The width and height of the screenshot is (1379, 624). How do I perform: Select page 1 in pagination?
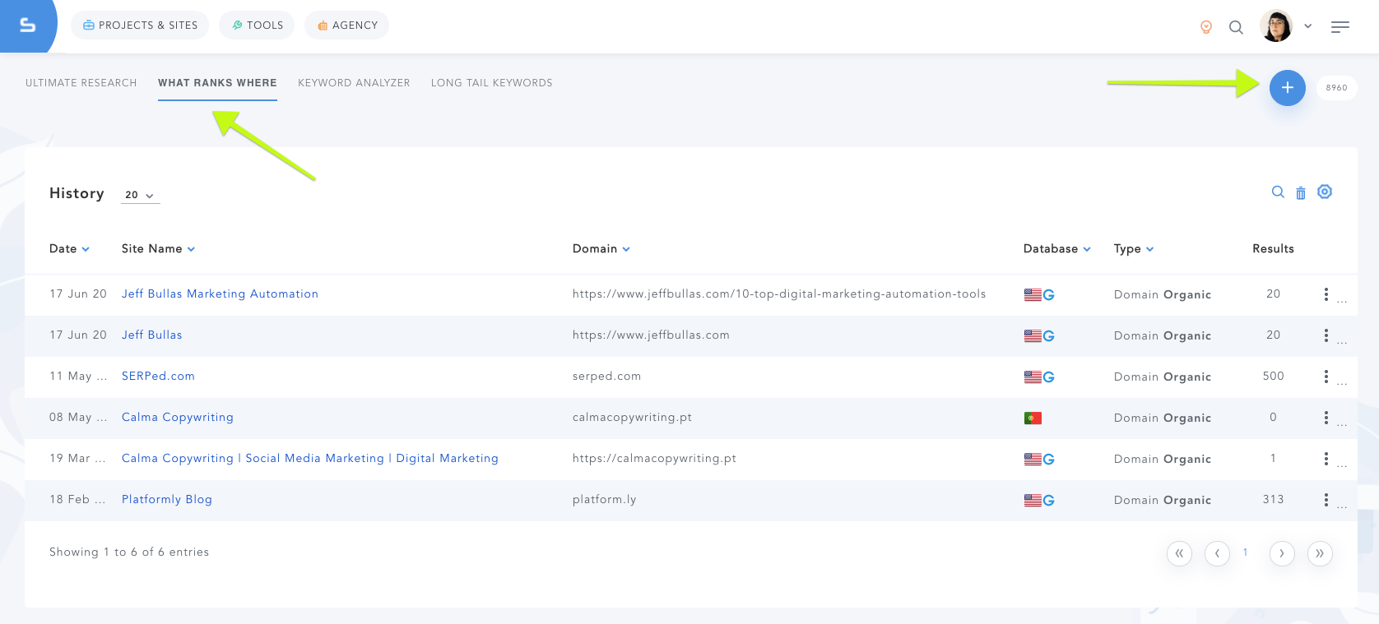(1246, 552)
